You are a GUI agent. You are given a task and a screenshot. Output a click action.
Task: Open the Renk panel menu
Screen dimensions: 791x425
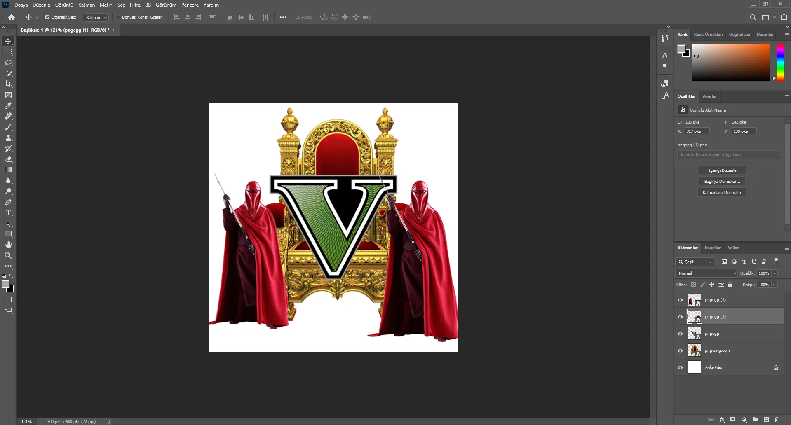click(x=786, y=35)
